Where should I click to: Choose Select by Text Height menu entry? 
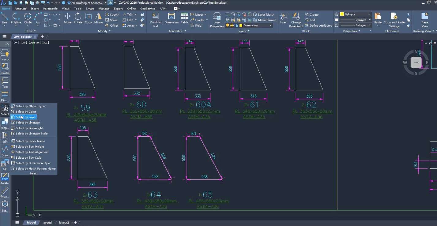pos(30,147)
